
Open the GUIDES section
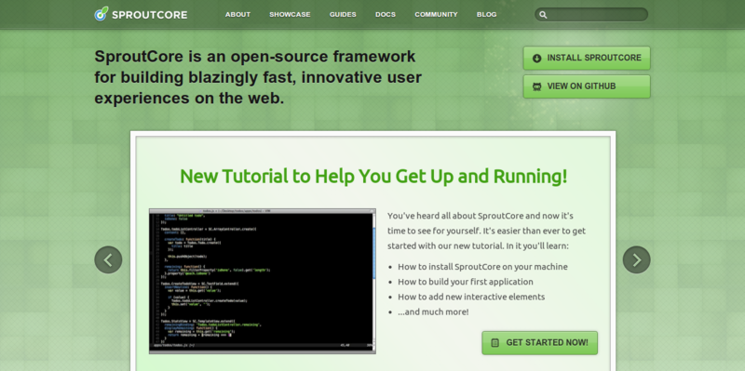tap(343, 15)
